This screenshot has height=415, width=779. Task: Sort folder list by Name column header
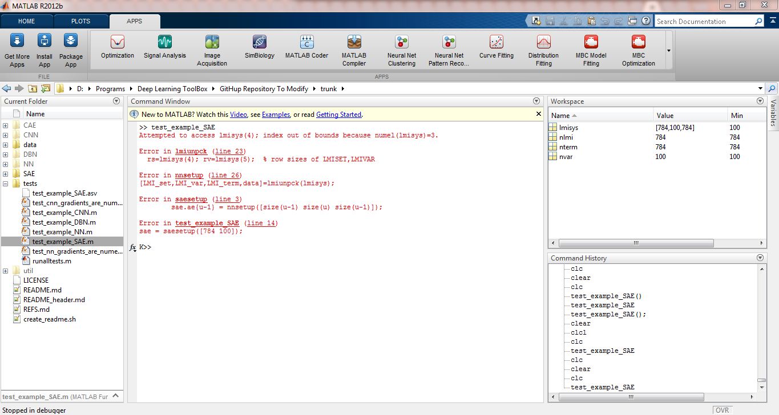(35, 113)
